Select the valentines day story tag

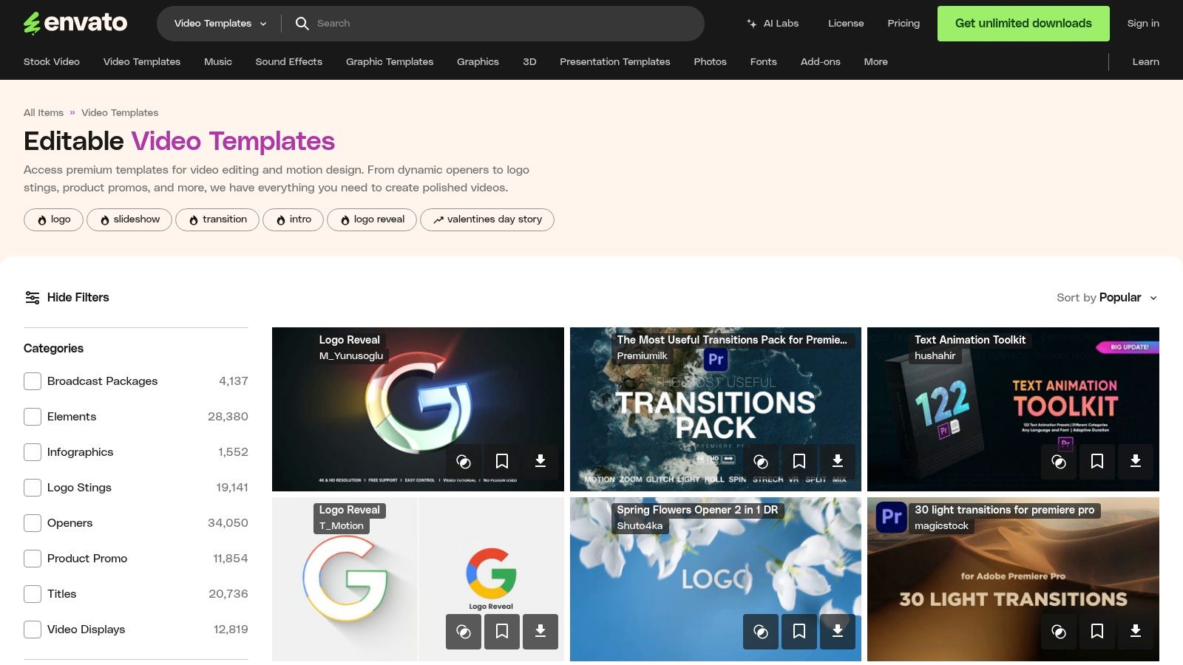pyautogui.click(x=487, y=219)
